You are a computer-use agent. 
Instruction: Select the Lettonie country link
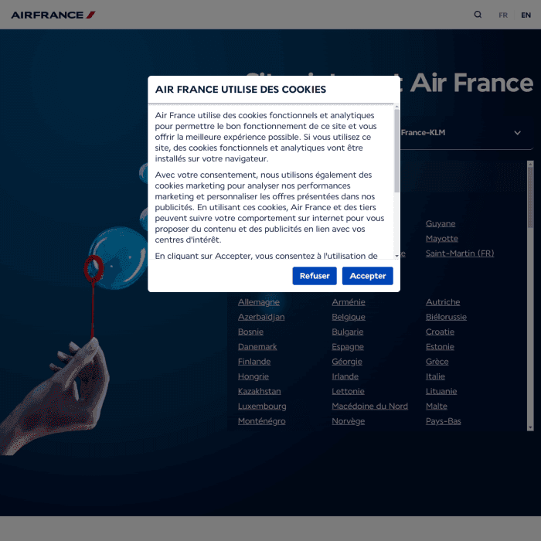click(348, 391)
